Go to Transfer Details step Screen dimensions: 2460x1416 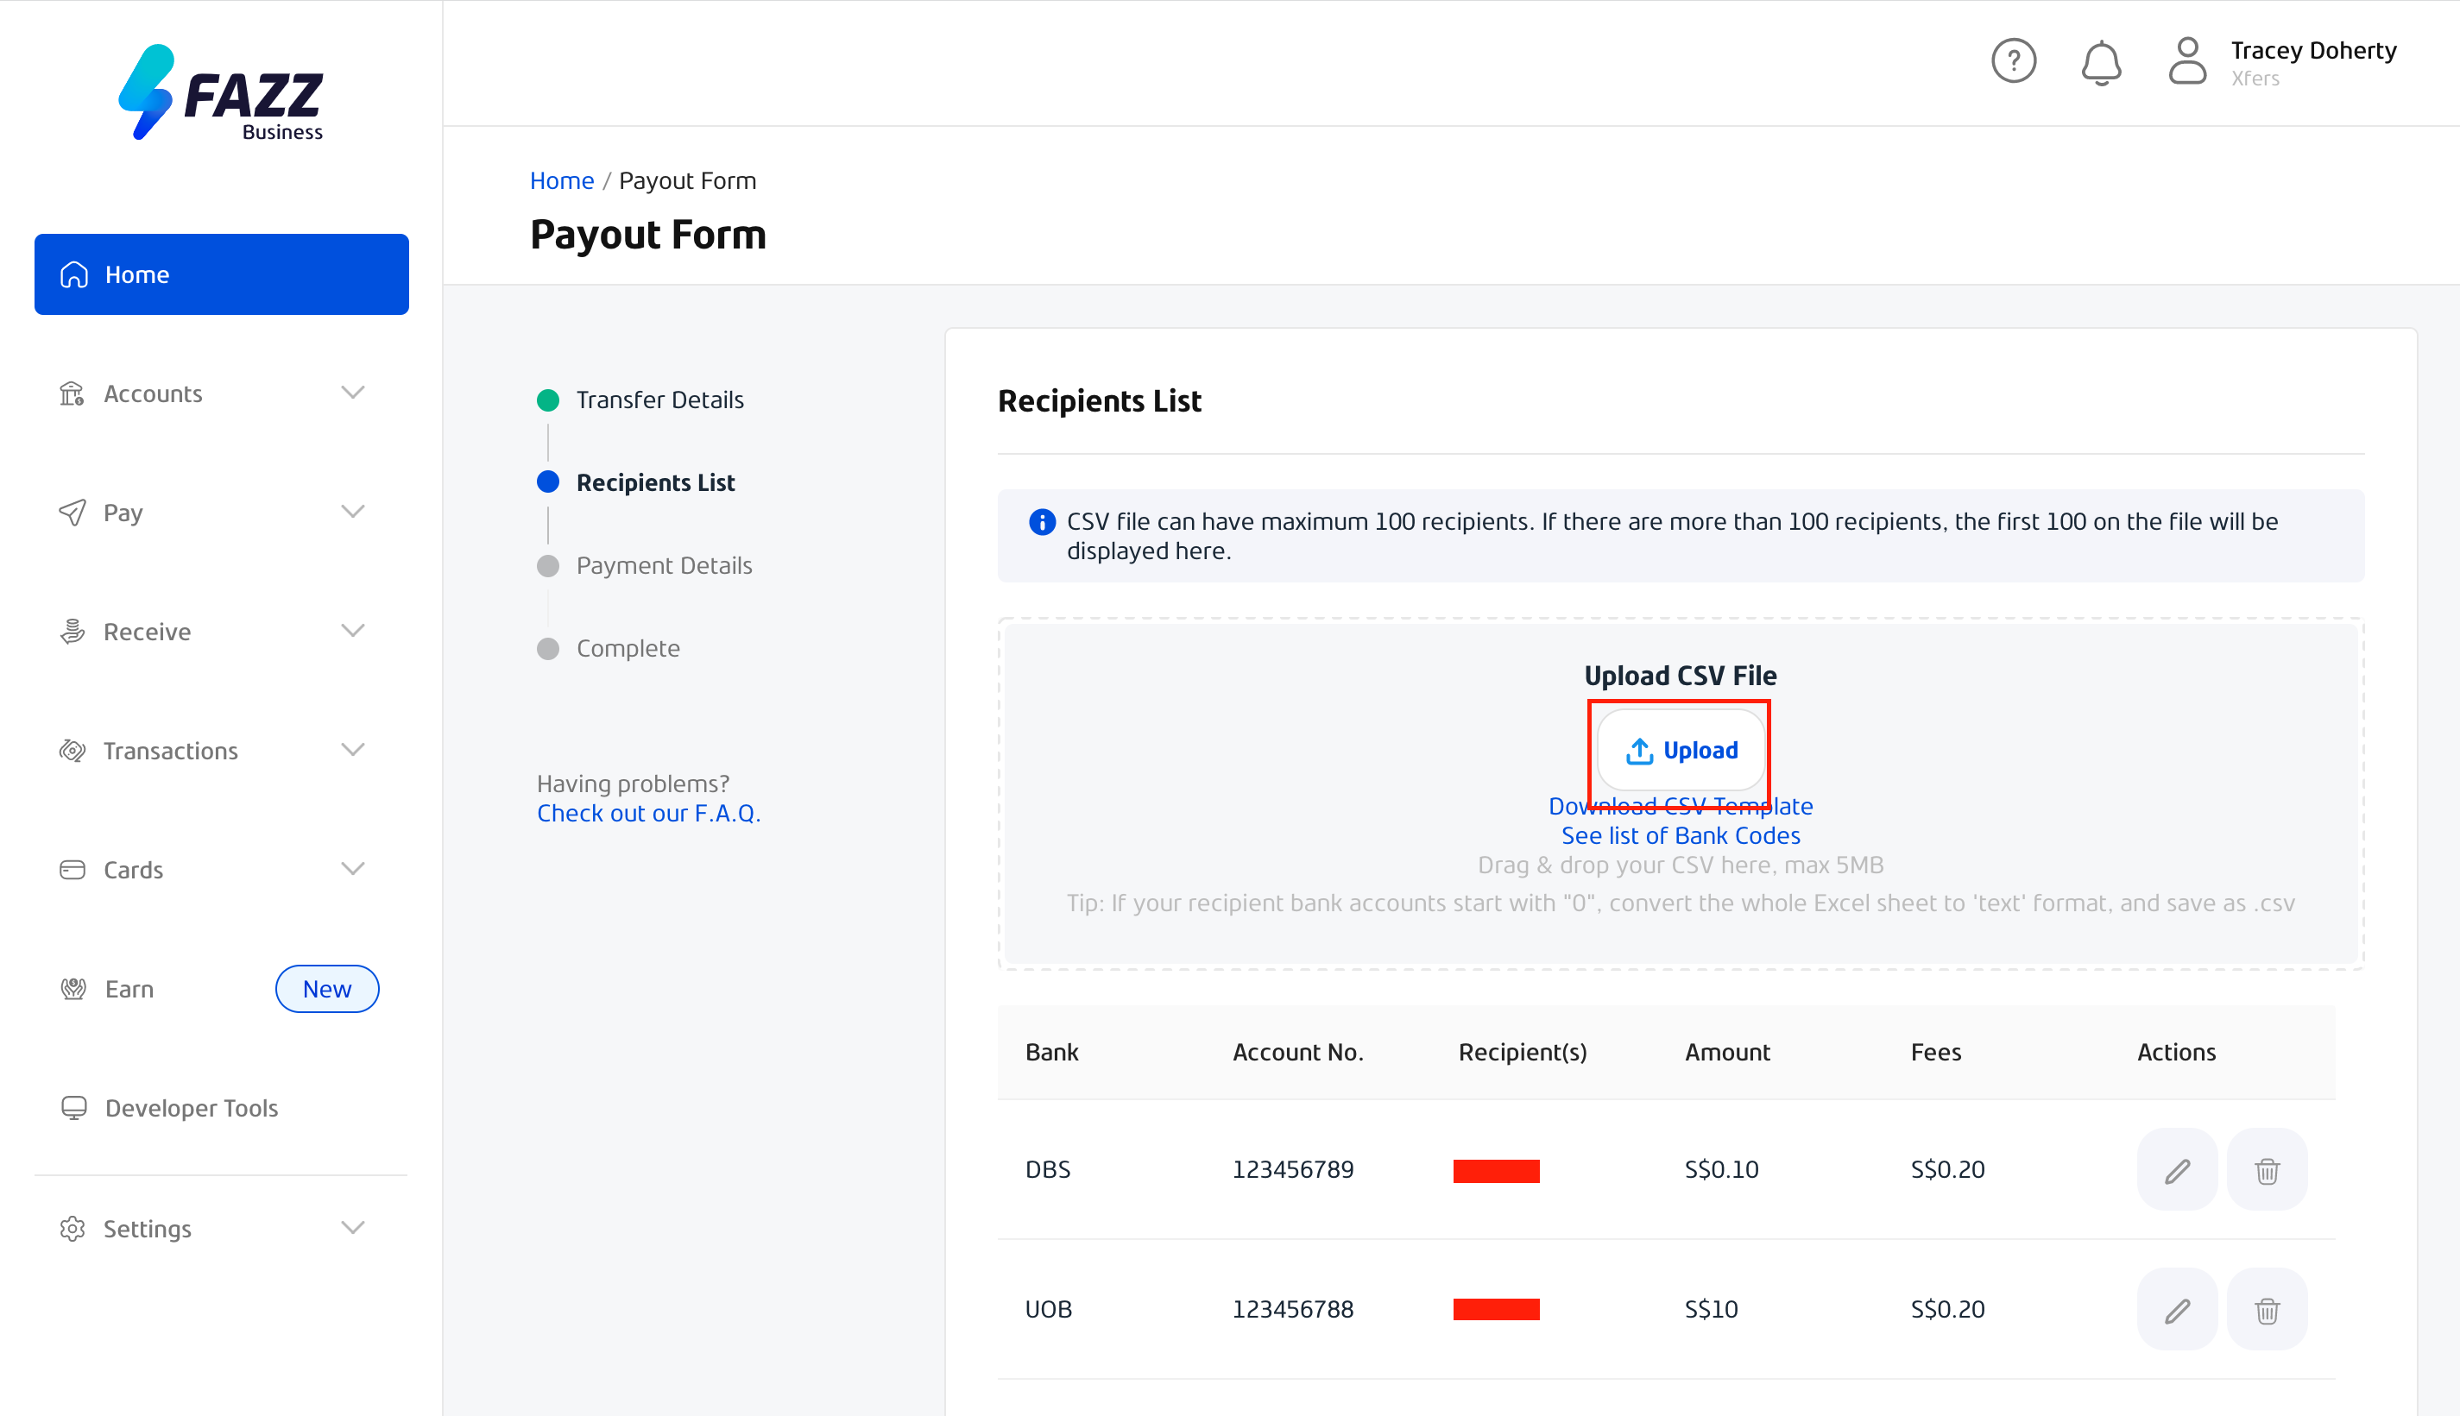659,400
